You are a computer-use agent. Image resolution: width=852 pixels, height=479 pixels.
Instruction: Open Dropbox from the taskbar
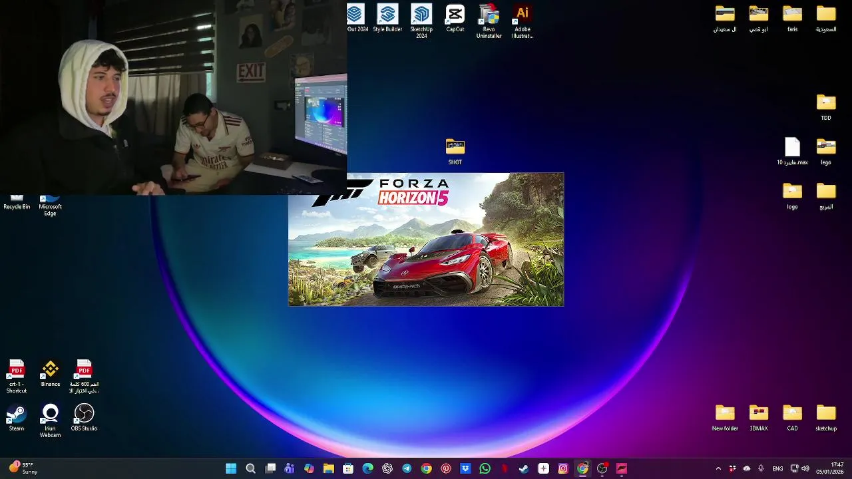(465, 468)
